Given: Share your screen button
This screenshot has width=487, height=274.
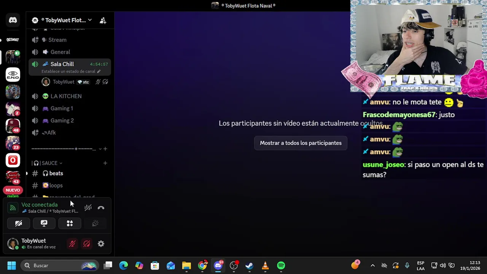Looking at the screenshot, I should coord(44,223).
